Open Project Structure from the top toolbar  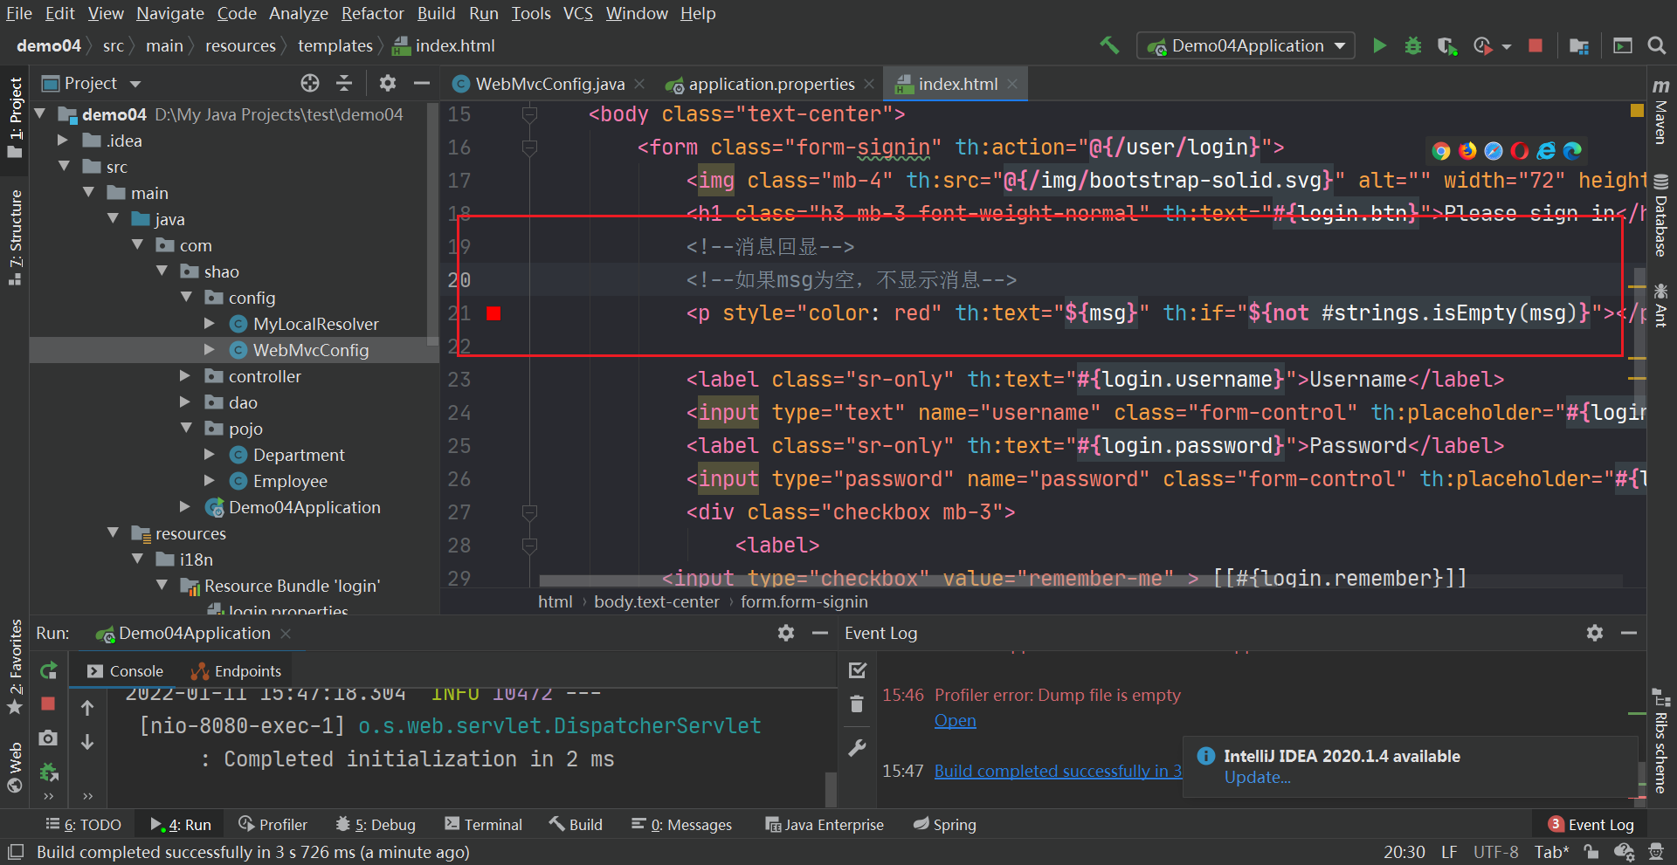point(1578,45)
